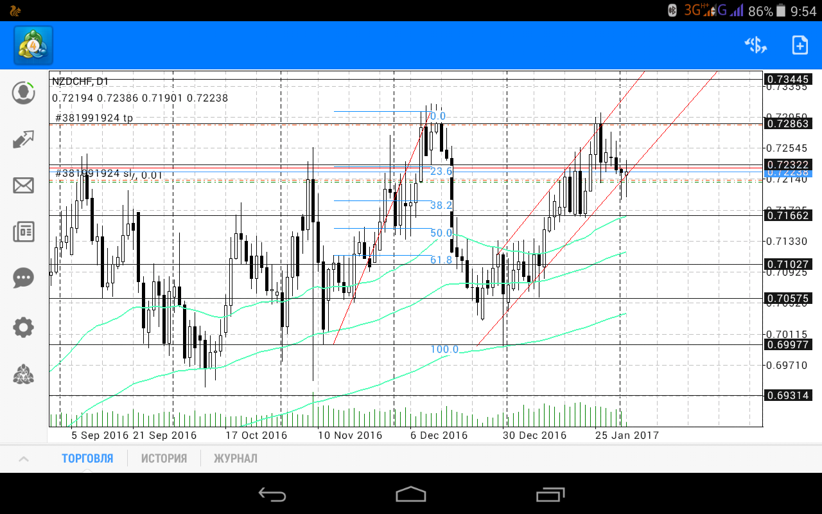Open chat speech bubble icon
This screenshot has width=822, height=514.
click(x=24, y=278)
